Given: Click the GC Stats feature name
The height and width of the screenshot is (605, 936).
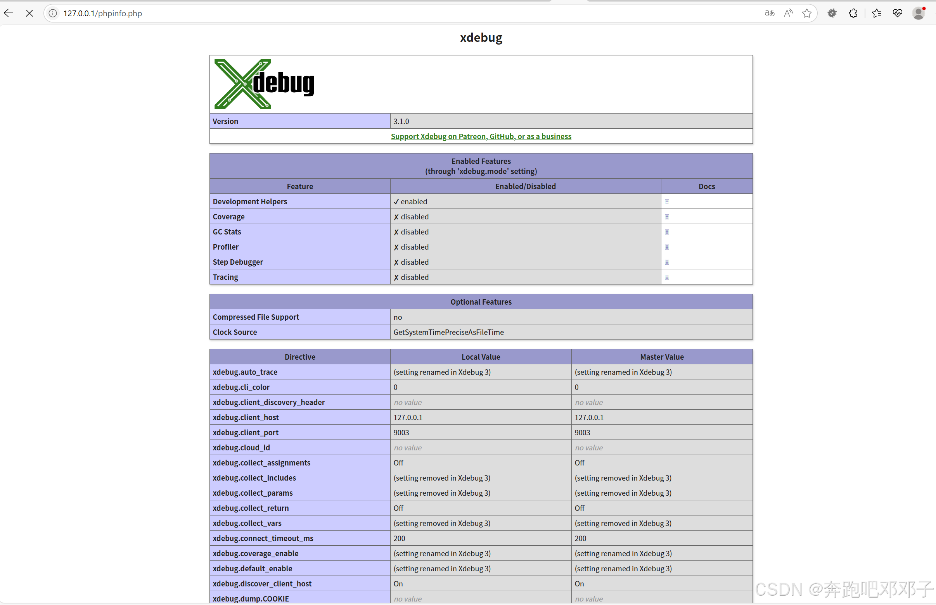Looking at the screenshot, I should click(227, 232).
